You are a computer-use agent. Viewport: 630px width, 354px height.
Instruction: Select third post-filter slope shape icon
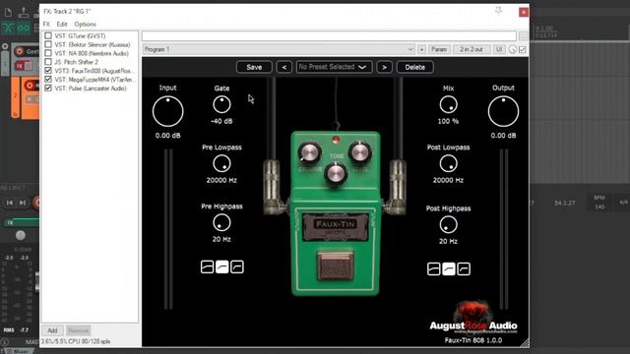464,268
